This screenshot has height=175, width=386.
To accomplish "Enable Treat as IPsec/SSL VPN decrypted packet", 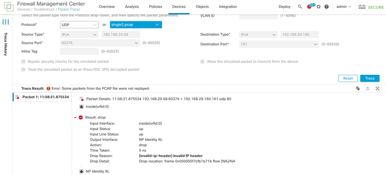I will [x=23, y=69].
